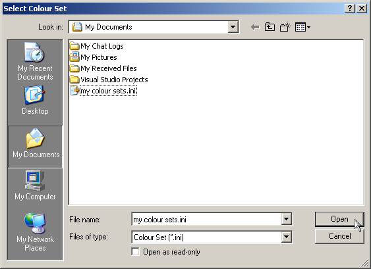Viewport: 371px width, 269px height.
Task: Click the Open button
Action: click(339, 219)
